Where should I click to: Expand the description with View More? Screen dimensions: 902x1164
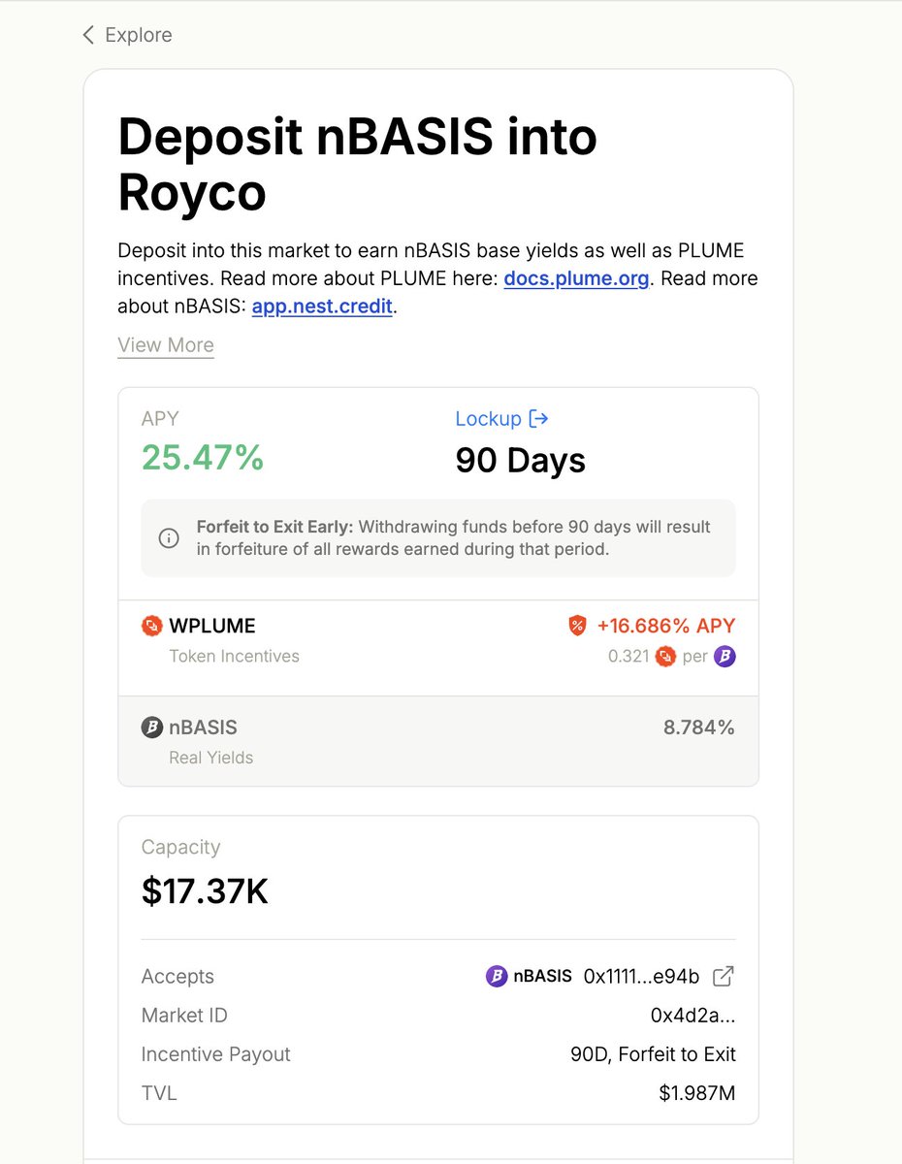click(x=165, y=345)
